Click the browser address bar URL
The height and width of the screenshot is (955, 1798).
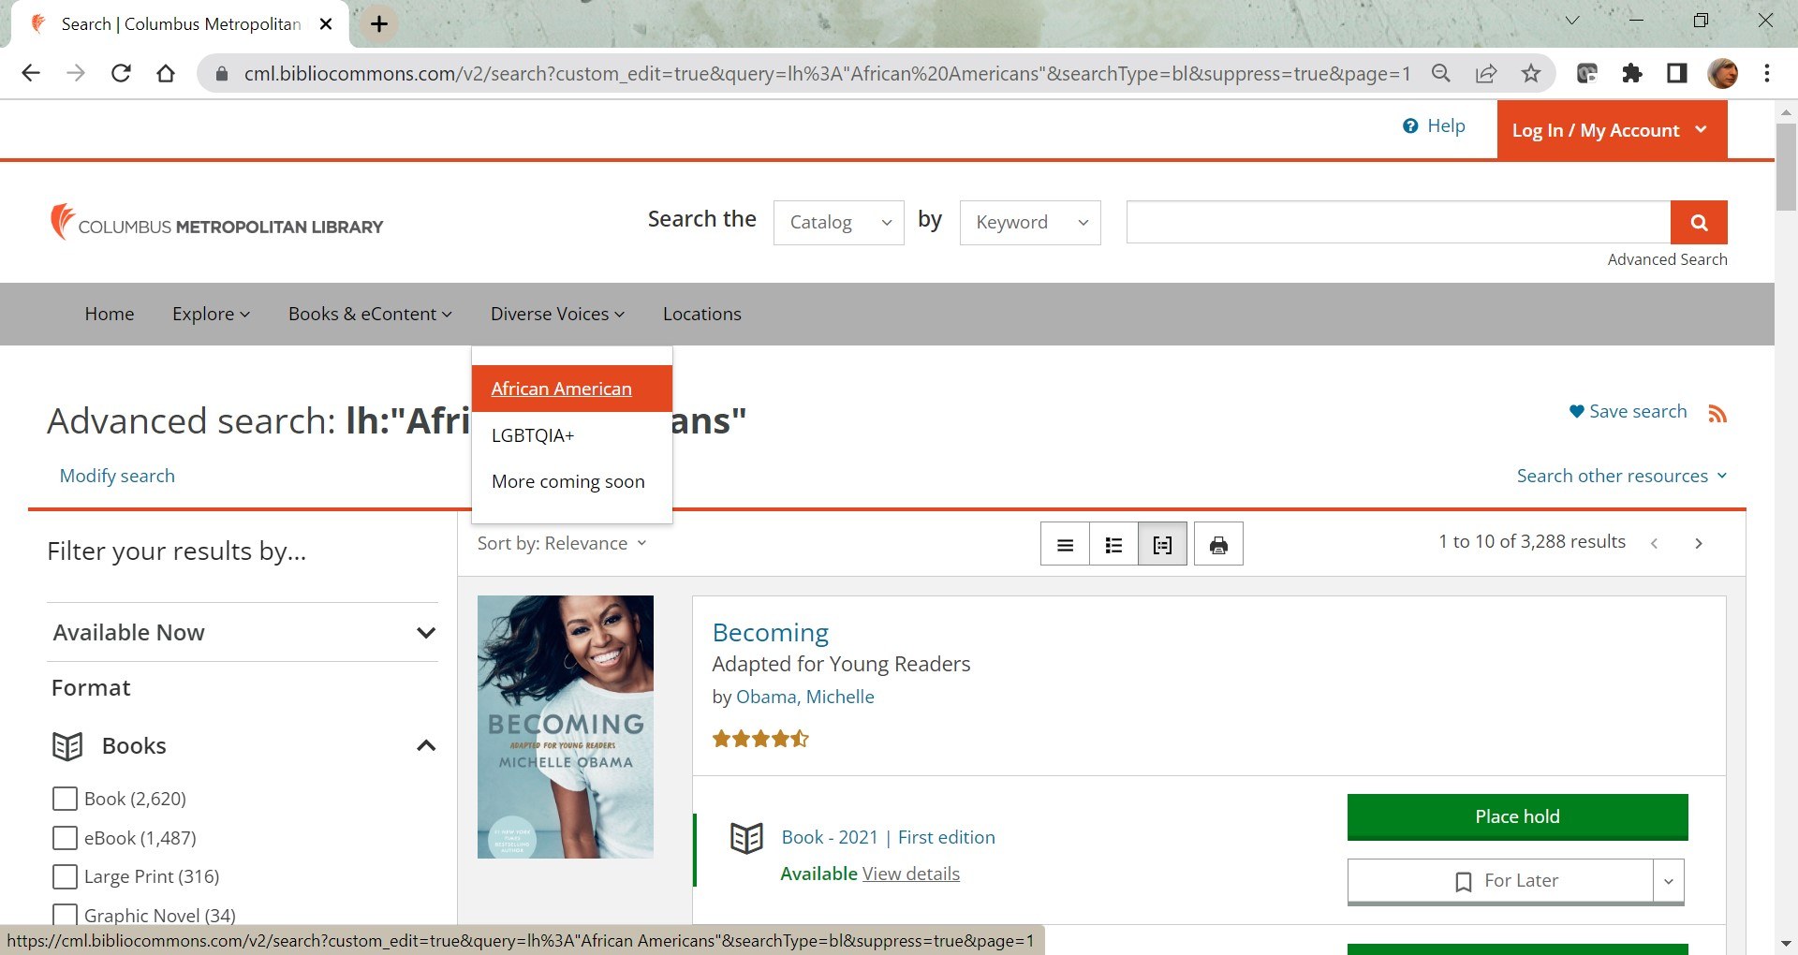[827, 74]
